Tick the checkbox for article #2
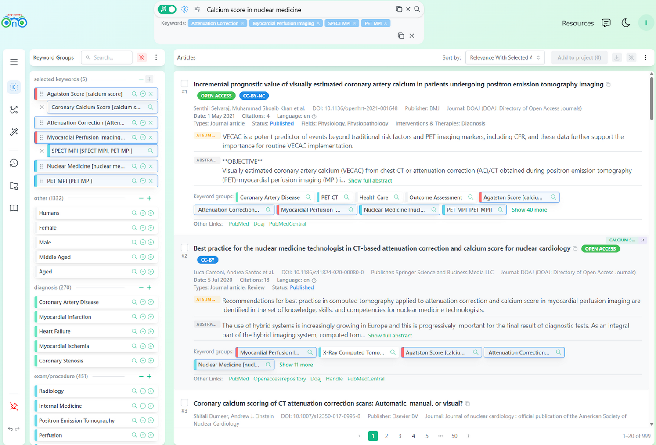 point(185,248)
